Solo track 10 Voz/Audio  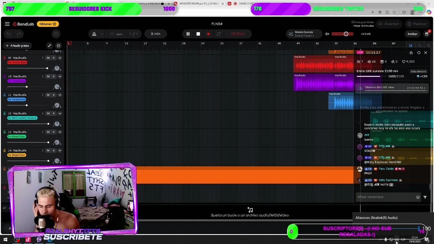(53, 77)
